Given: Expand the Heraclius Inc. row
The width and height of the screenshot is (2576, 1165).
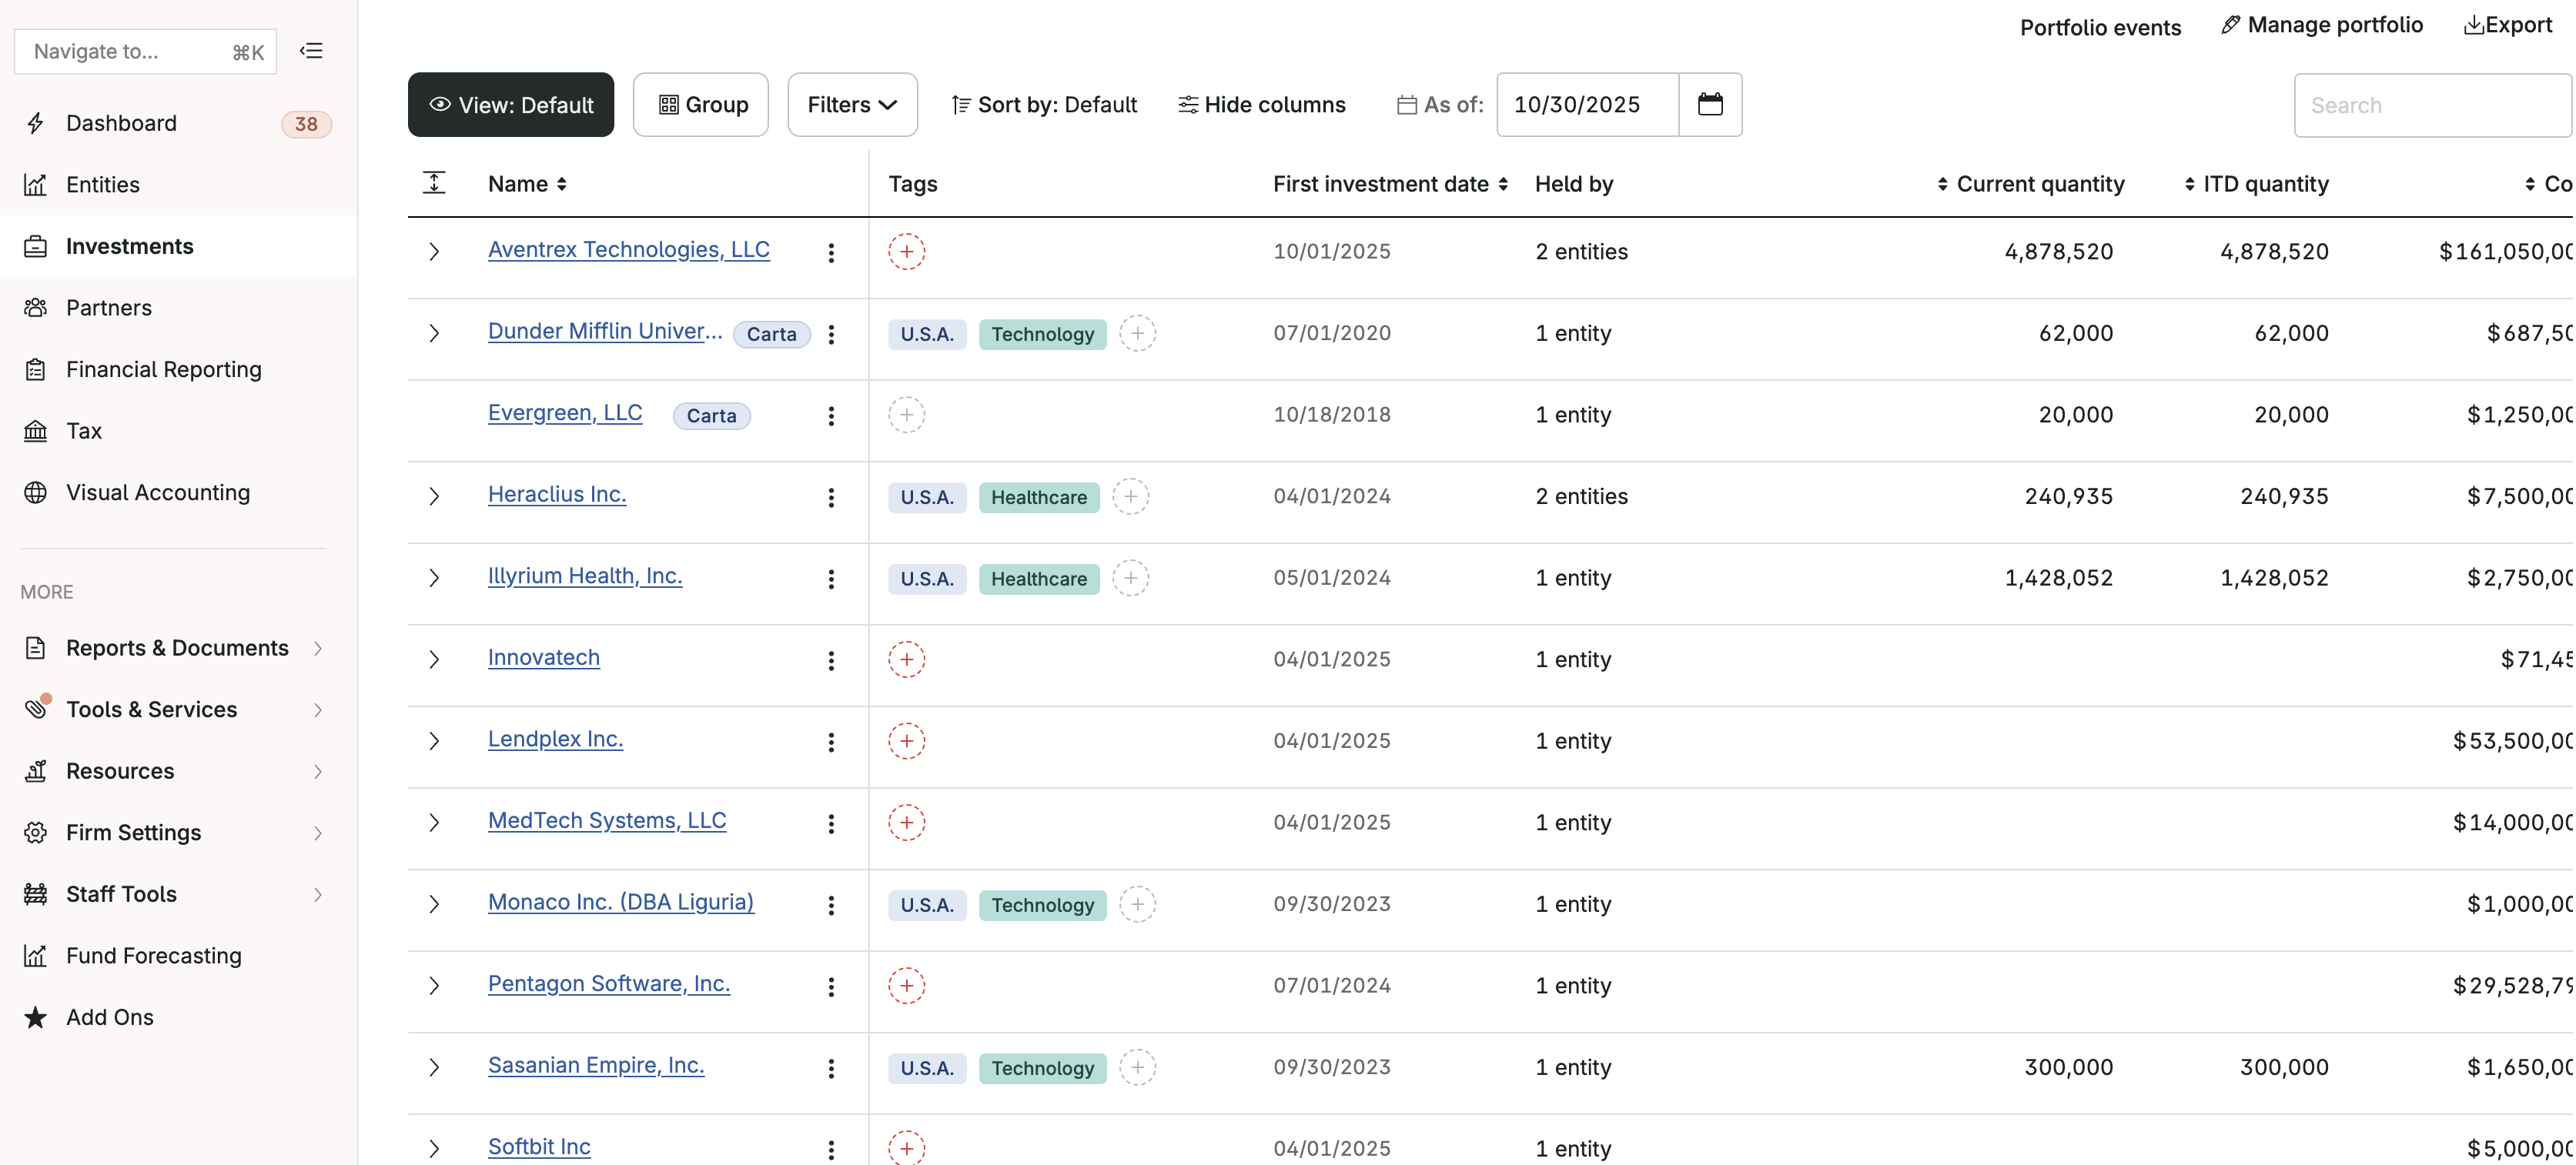Looking at the screenshot, I should (x=433, y=496).
